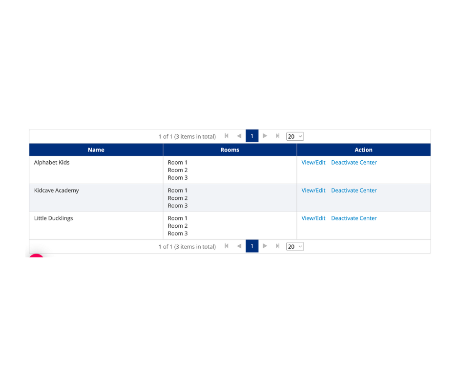The width and height of the screenshot is (459, 385).
Task: Select page 1 in the top pager
Action: (x=252, y=136)
